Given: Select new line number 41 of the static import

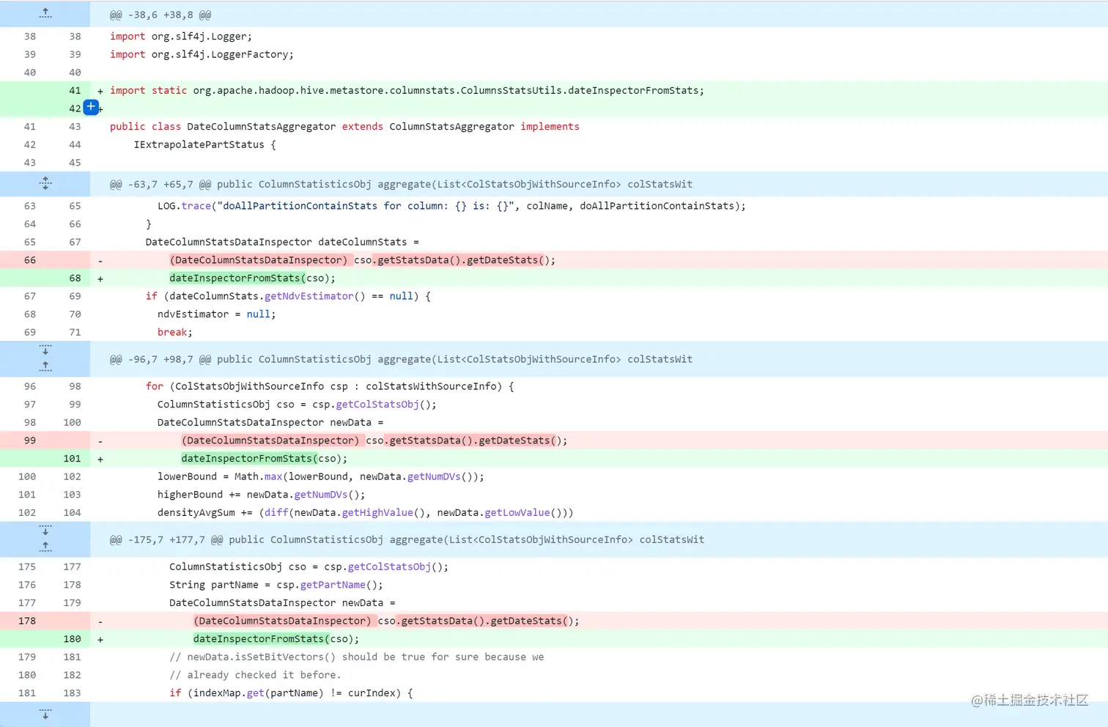Looking at the screenshot, I should tap(75, 90).
